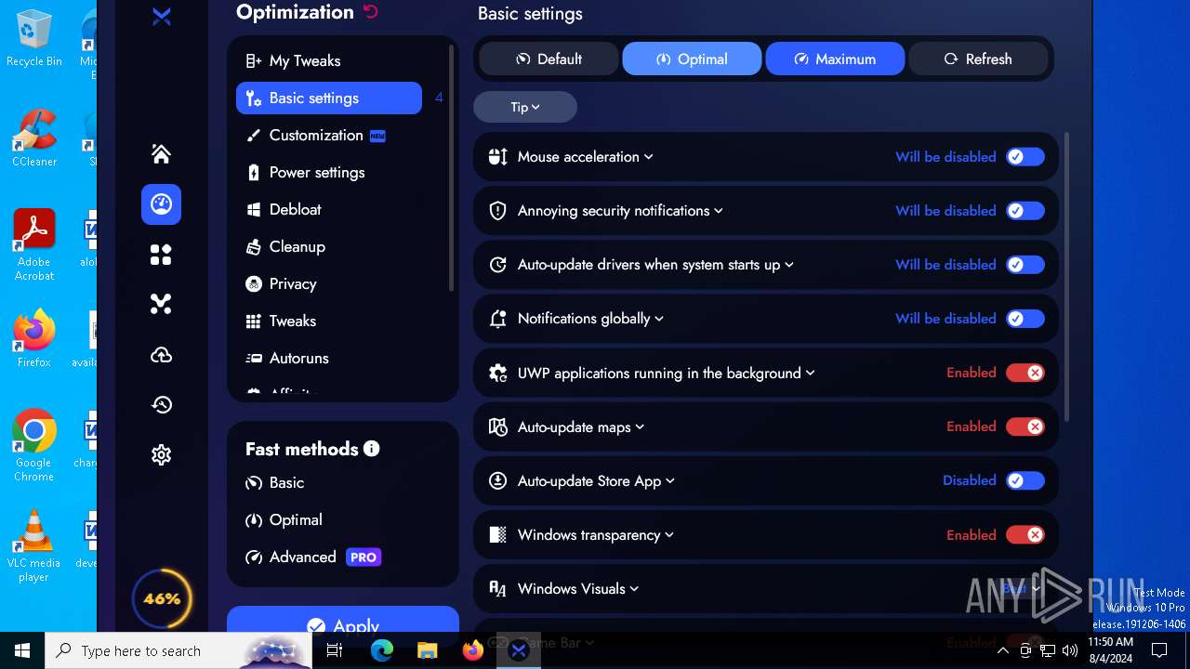Expand the Auto-update drivers details chevron

(x=789, y=265)
